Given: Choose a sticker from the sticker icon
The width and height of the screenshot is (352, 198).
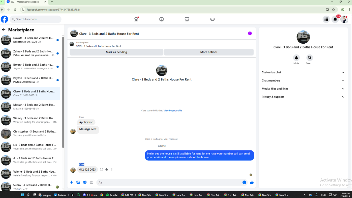Looking at the screenshot, I should [x=85, y=182].
